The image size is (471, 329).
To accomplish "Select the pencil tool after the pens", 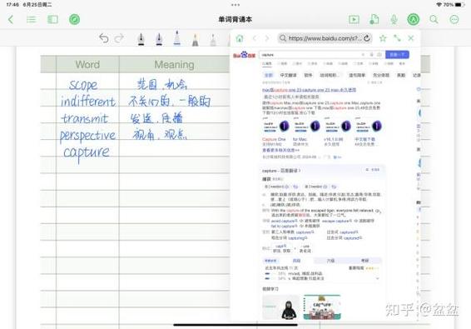I will click(196, 40).
